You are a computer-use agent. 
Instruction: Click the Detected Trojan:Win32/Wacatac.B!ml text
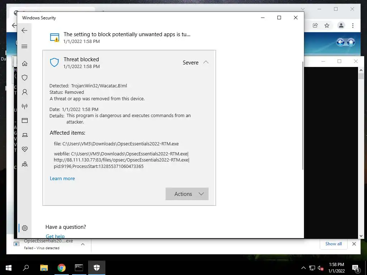pos(88,86)
